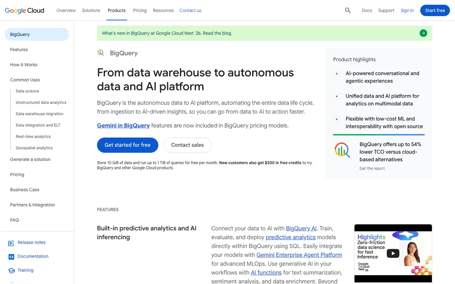Jump to How It Works section
The image size is (455, 284).
pos(24,65)
